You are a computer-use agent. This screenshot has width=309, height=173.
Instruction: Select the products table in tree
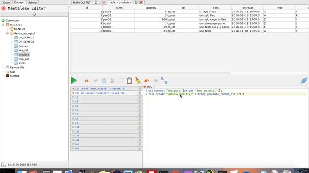tap(24, 55)
